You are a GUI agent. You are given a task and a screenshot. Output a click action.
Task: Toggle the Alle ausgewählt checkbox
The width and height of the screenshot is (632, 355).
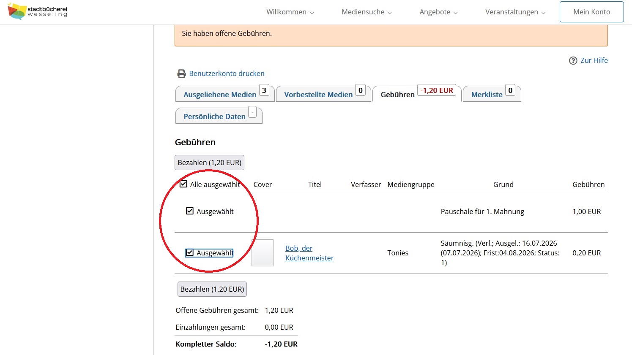(x=183, y=184)
